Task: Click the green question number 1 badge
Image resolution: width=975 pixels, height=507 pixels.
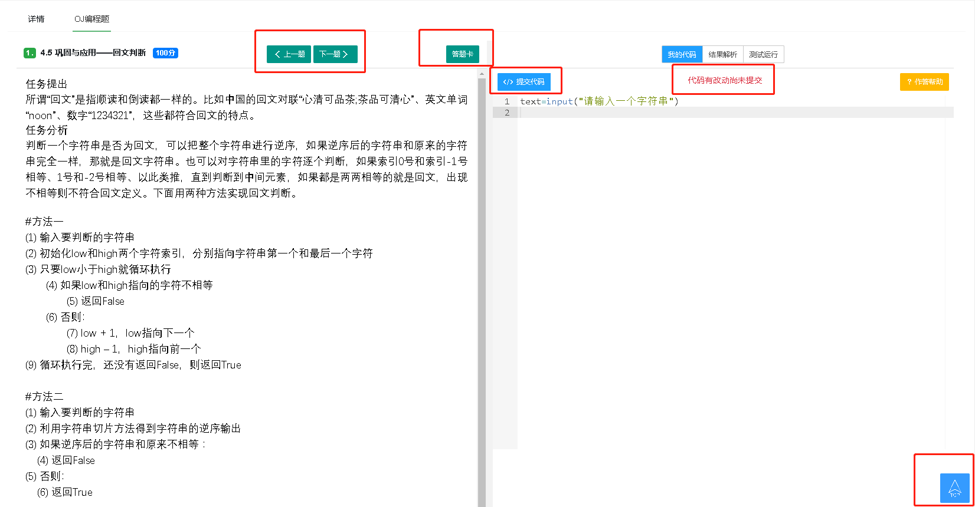Action: (x=30, y=53)
